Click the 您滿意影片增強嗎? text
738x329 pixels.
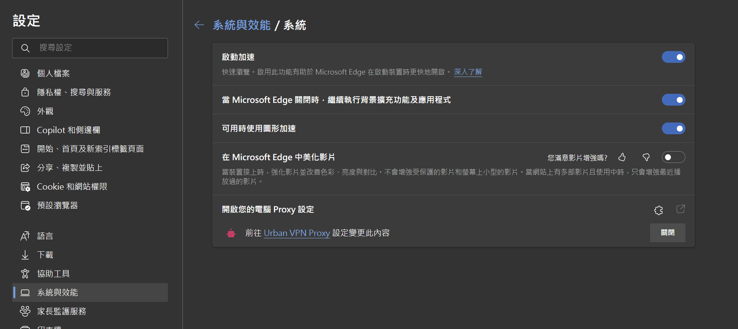tap(578, 158)
